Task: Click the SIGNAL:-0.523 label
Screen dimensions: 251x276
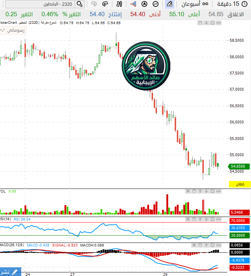Action: point(65,245)
